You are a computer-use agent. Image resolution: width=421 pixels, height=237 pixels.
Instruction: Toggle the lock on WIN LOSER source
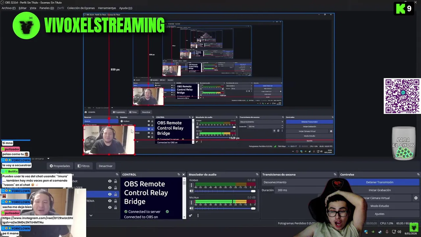coord(115,188)
